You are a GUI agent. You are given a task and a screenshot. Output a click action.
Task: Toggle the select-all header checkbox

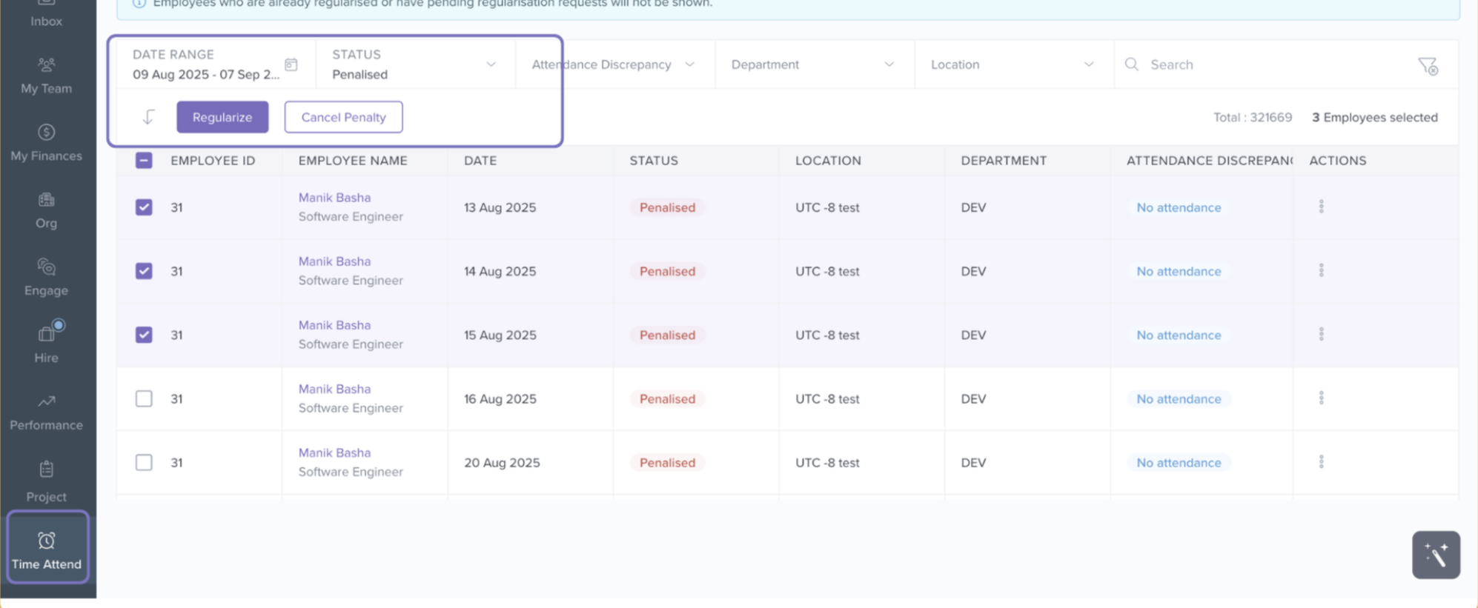click(144, 161)
